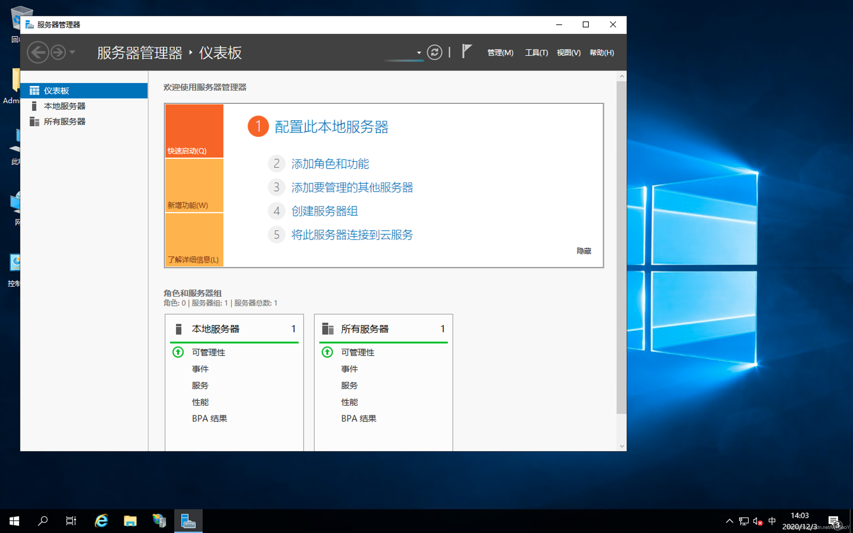The width and height of the screenshot is (853, 533).
Task: Click 性能 in the 本地服务器 tile
Action: tap(200, 402)
